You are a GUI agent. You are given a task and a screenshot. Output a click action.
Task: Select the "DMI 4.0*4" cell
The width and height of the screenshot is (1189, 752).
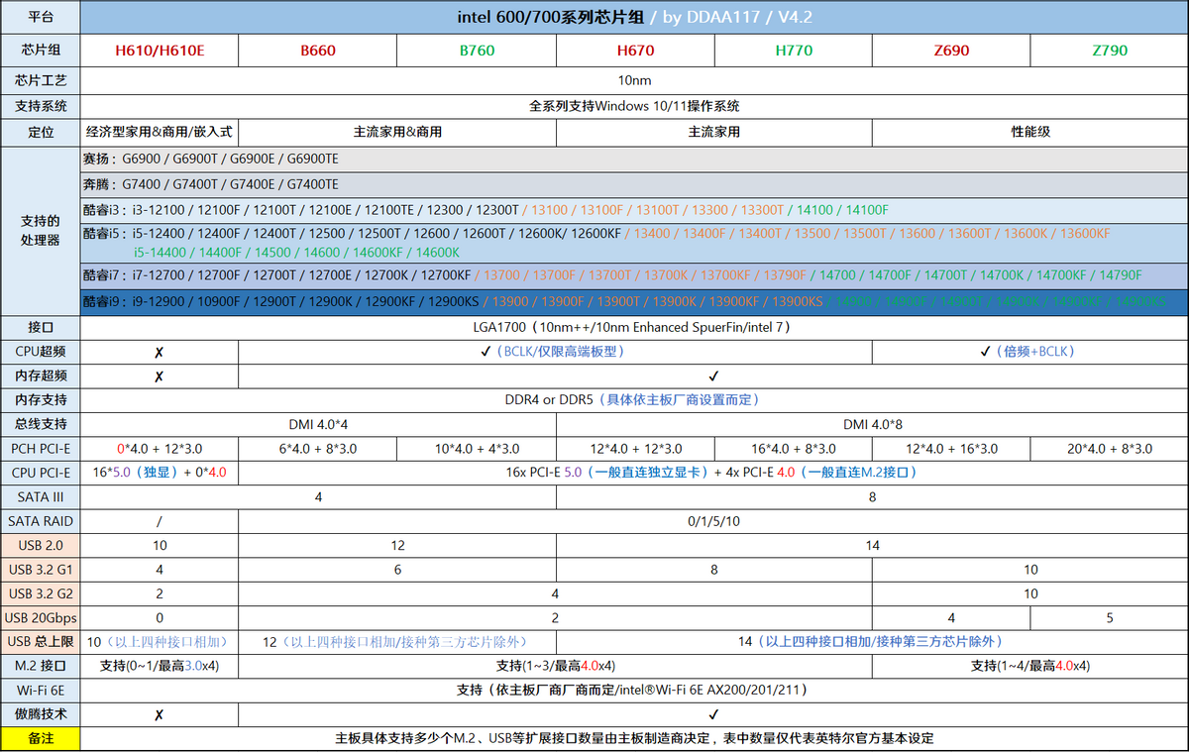point(318,424)
